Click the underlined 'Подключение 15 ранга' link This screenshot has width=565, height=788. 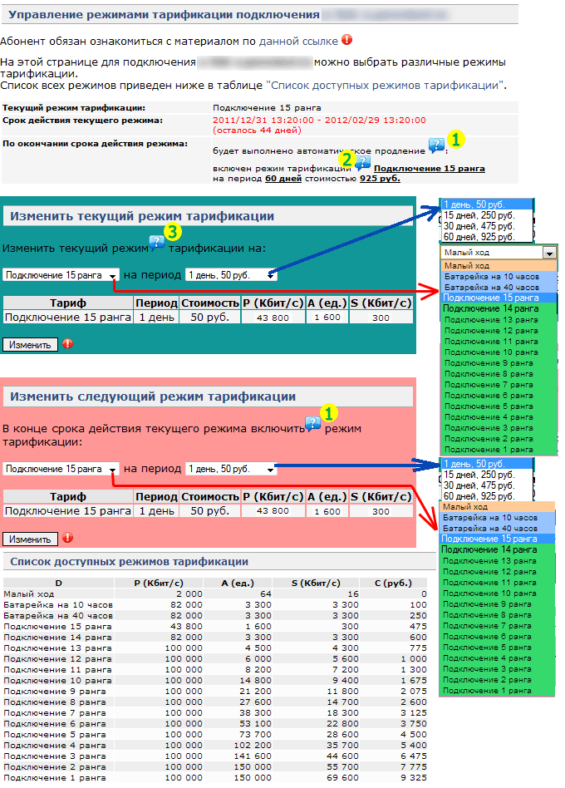pos(430,169)
